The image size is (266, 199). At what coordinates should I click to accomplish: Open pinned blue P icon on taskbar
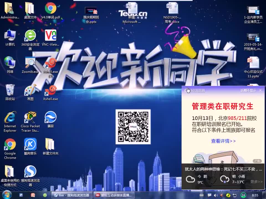click(x=21, y=195)
